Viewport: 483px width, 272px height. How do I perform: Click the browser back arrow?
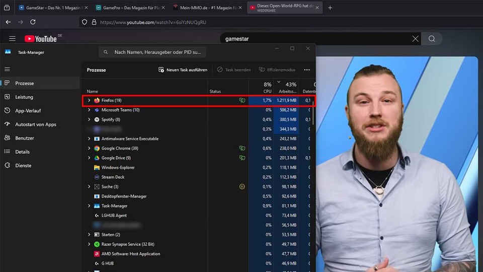tap(8, 22)
